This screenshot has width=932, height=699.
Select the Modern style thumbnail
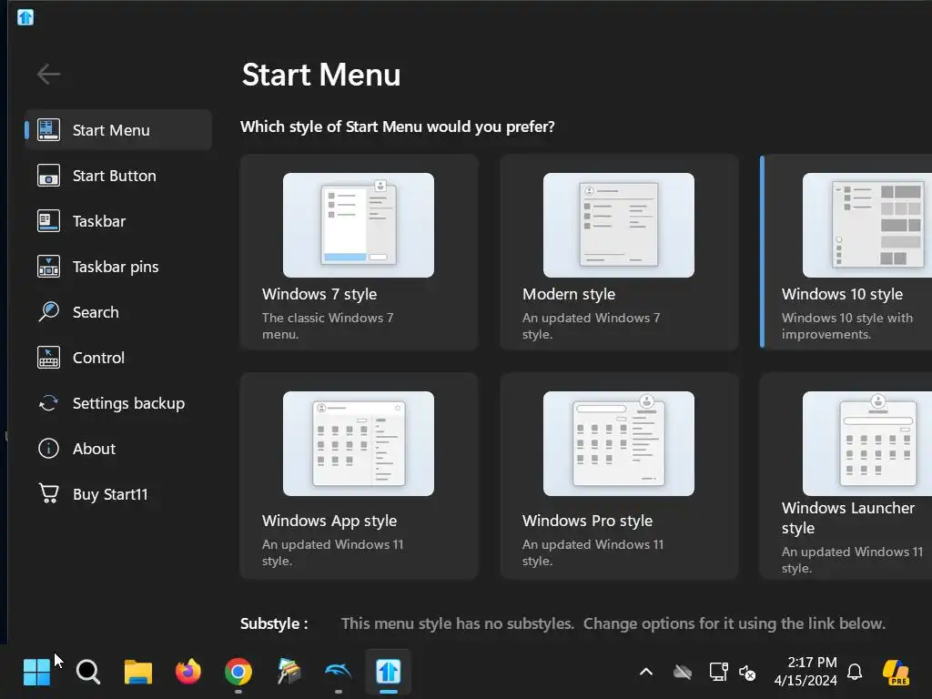619,226
